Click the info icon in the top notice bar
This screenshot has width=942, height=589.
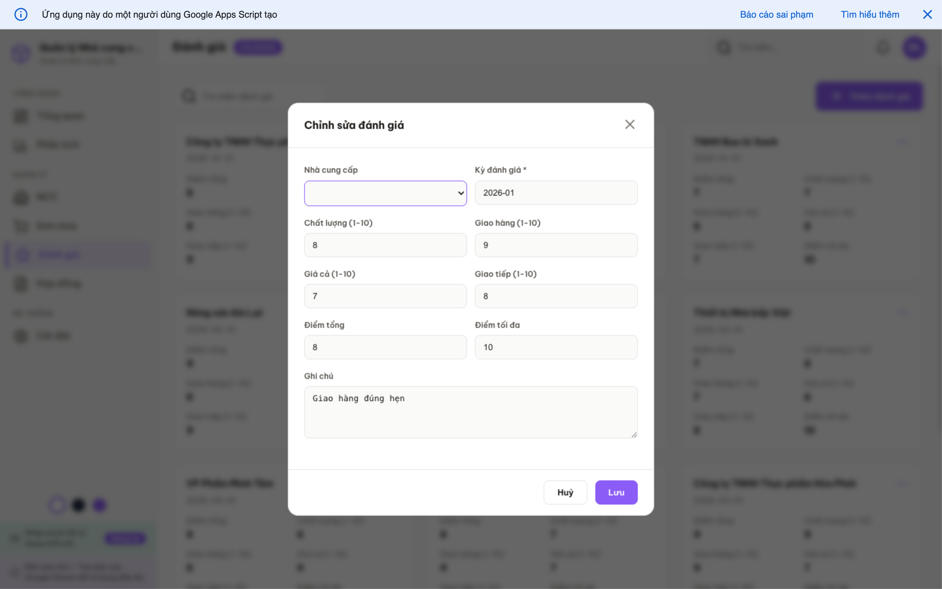point(21,14)
